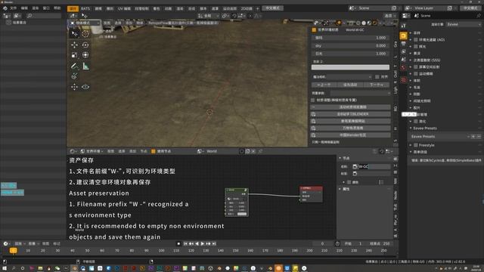Enable the Motion Blur checkbox
The image size is (484, 272).
416,74
